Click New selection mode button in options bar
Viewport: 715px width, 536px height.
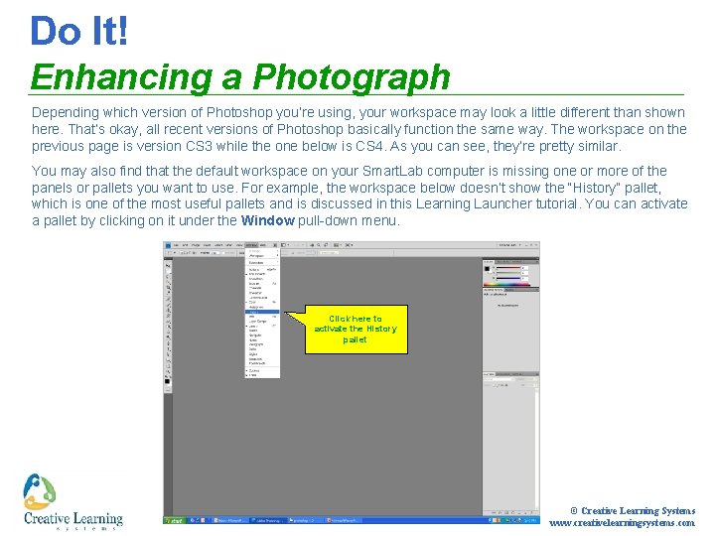(x=182, y=253)
